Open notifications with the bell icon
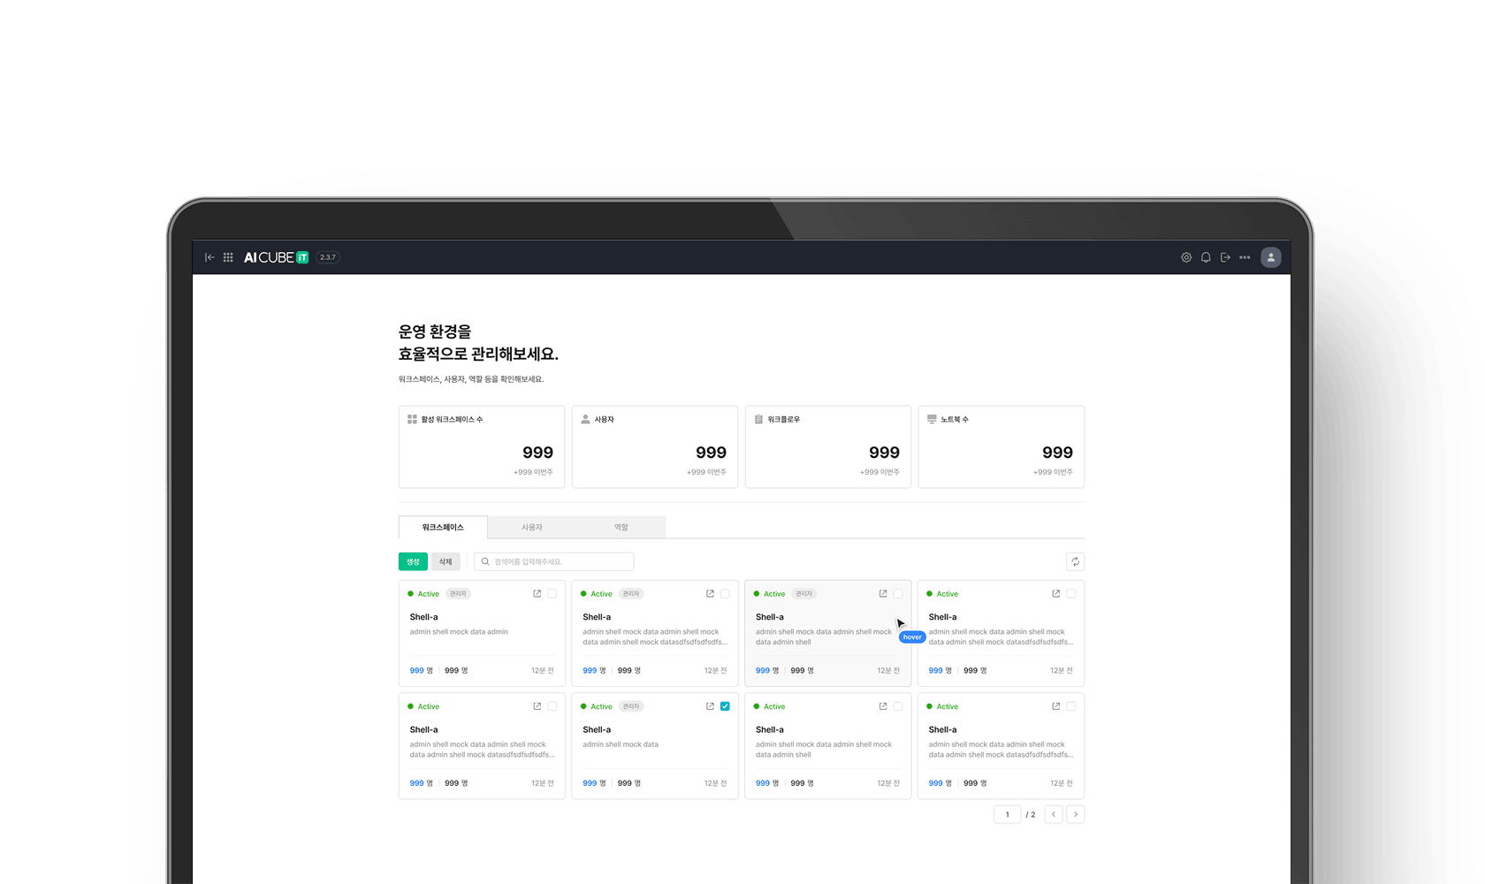 click(1206, 257)
